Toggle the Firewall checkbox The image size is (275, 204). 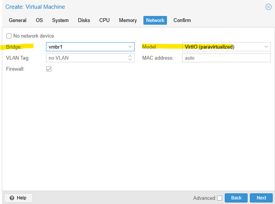[49, 69]
